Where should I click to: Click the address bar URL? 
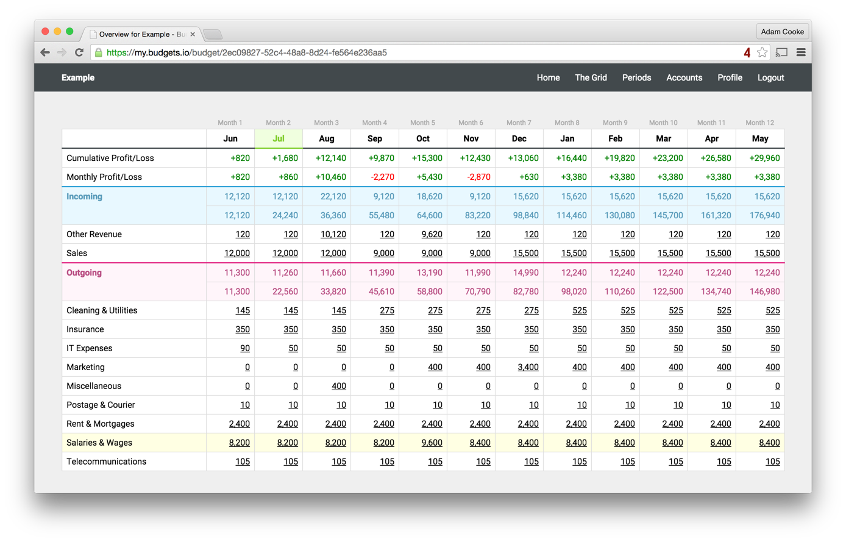[x=246, y=52]
